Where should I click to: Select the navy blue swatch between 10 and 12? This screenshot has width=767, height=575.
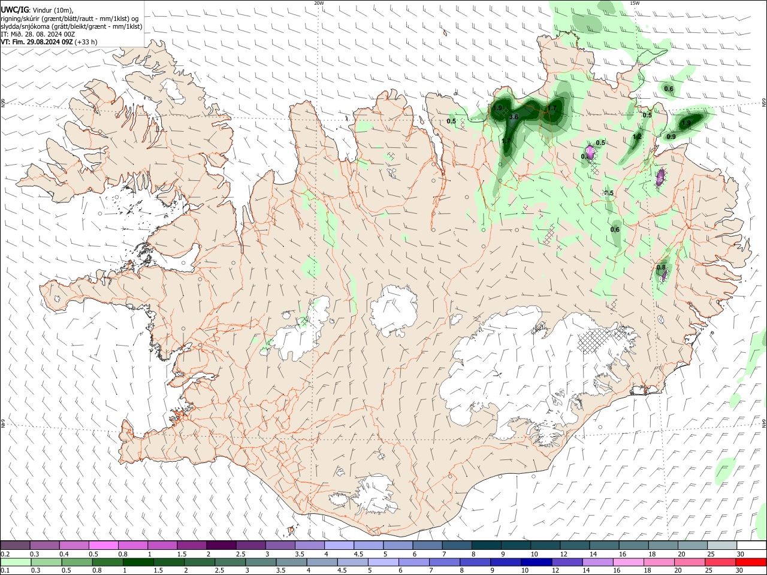(536, 562)
